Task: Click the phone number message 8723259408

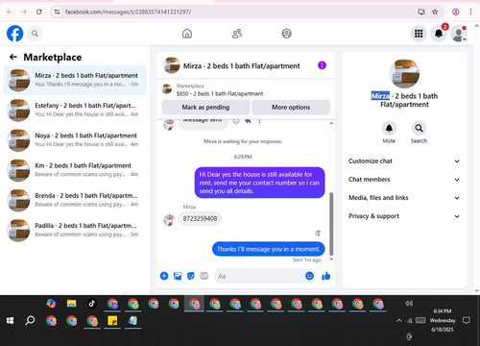Action: [x=200, y=218]
